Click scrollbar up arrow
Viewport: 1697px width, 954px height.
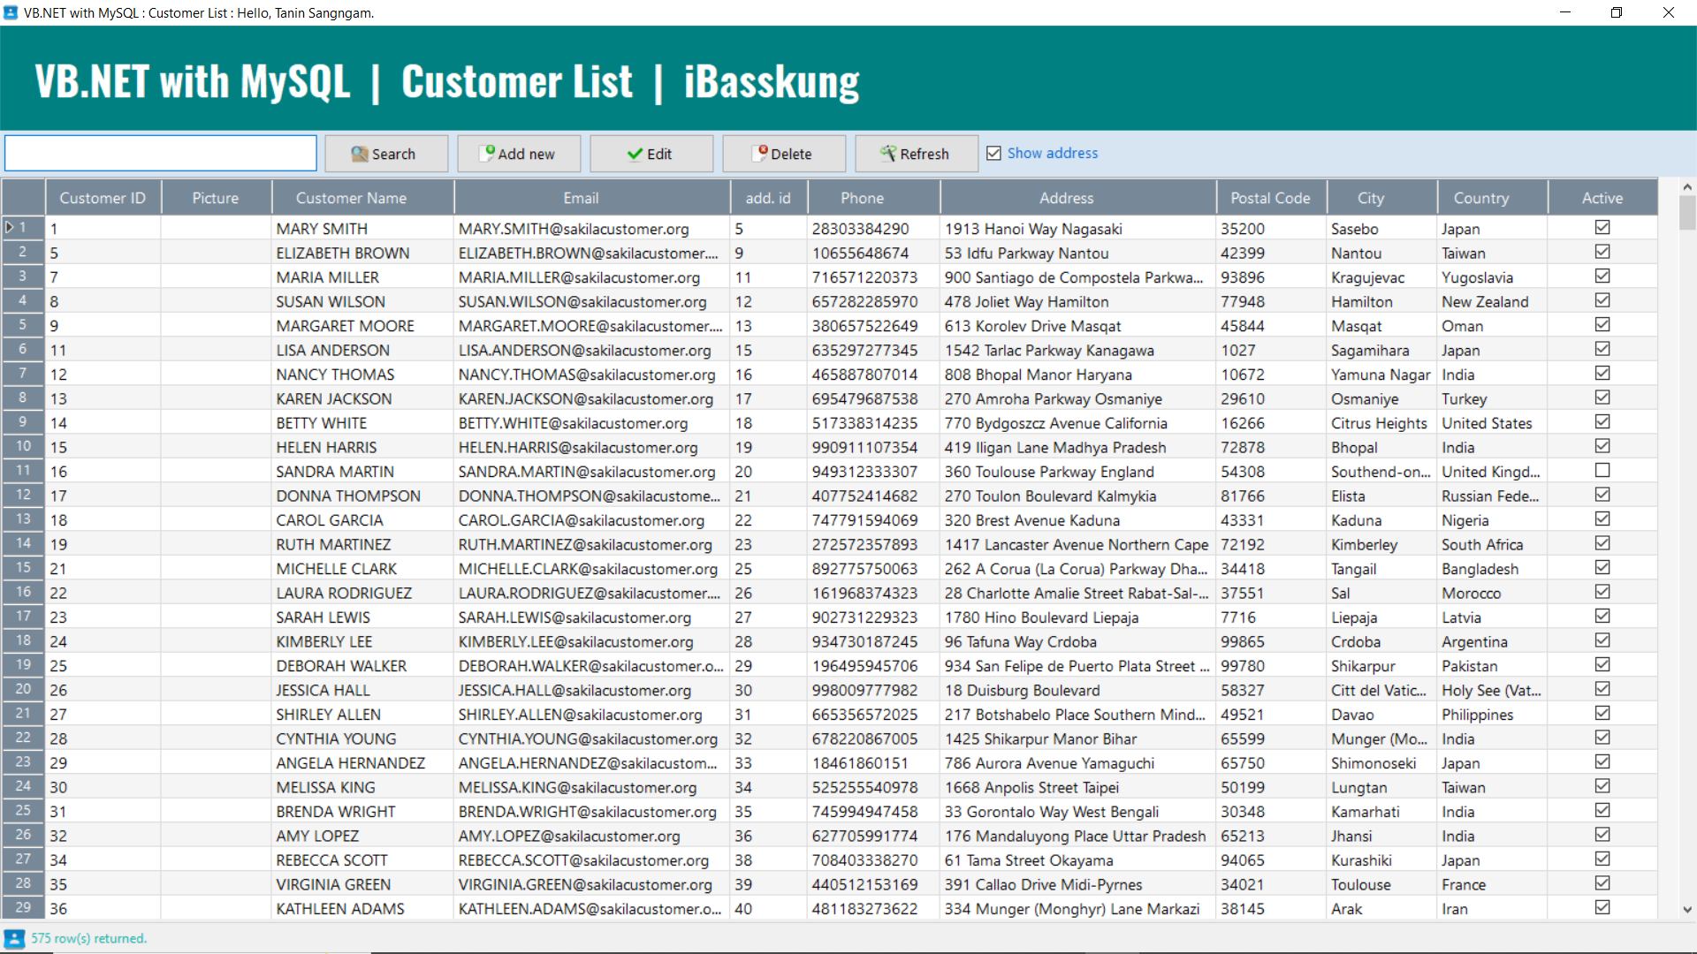(x=1687, y=187)
